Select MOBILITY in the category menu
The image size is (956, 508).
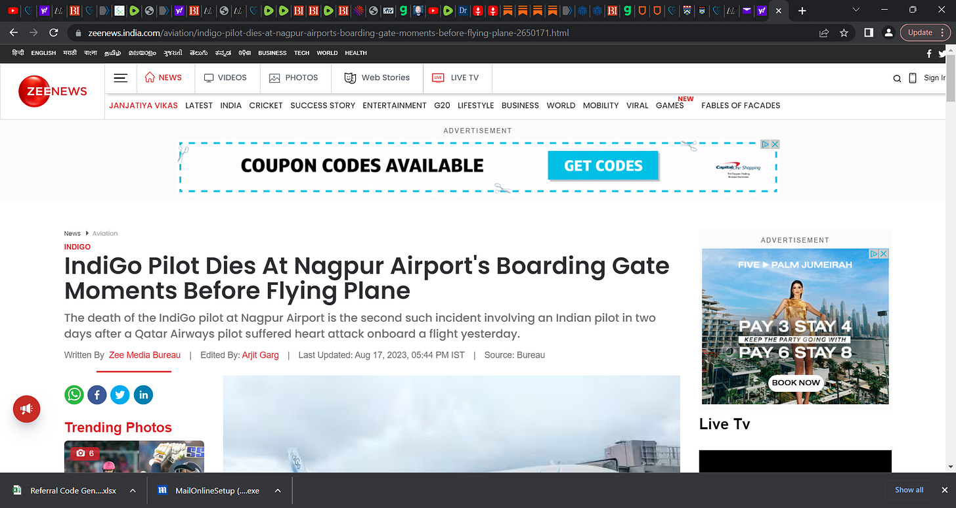click(x=601, y=106)
